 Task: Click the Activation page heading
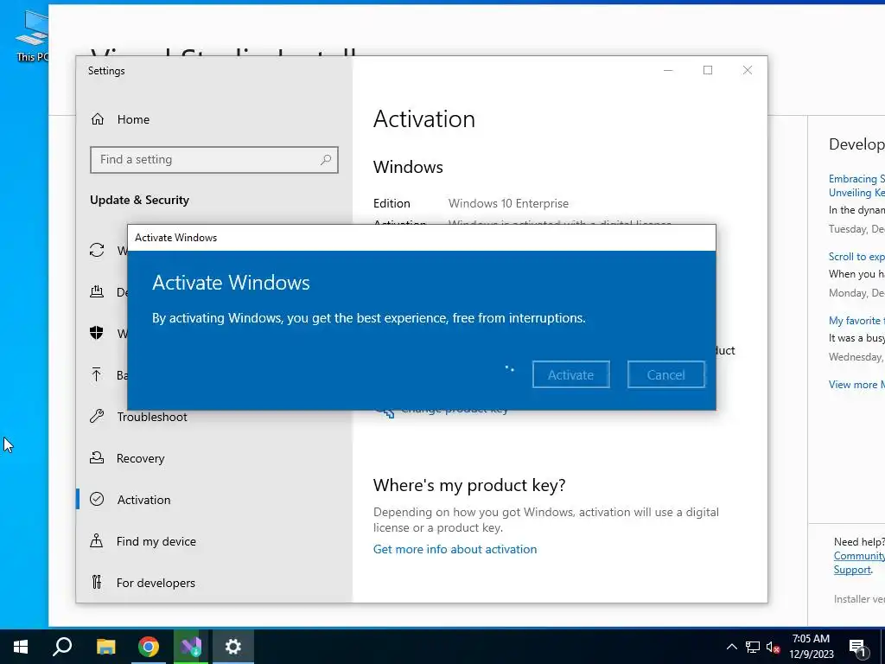(x=424, y=119)
